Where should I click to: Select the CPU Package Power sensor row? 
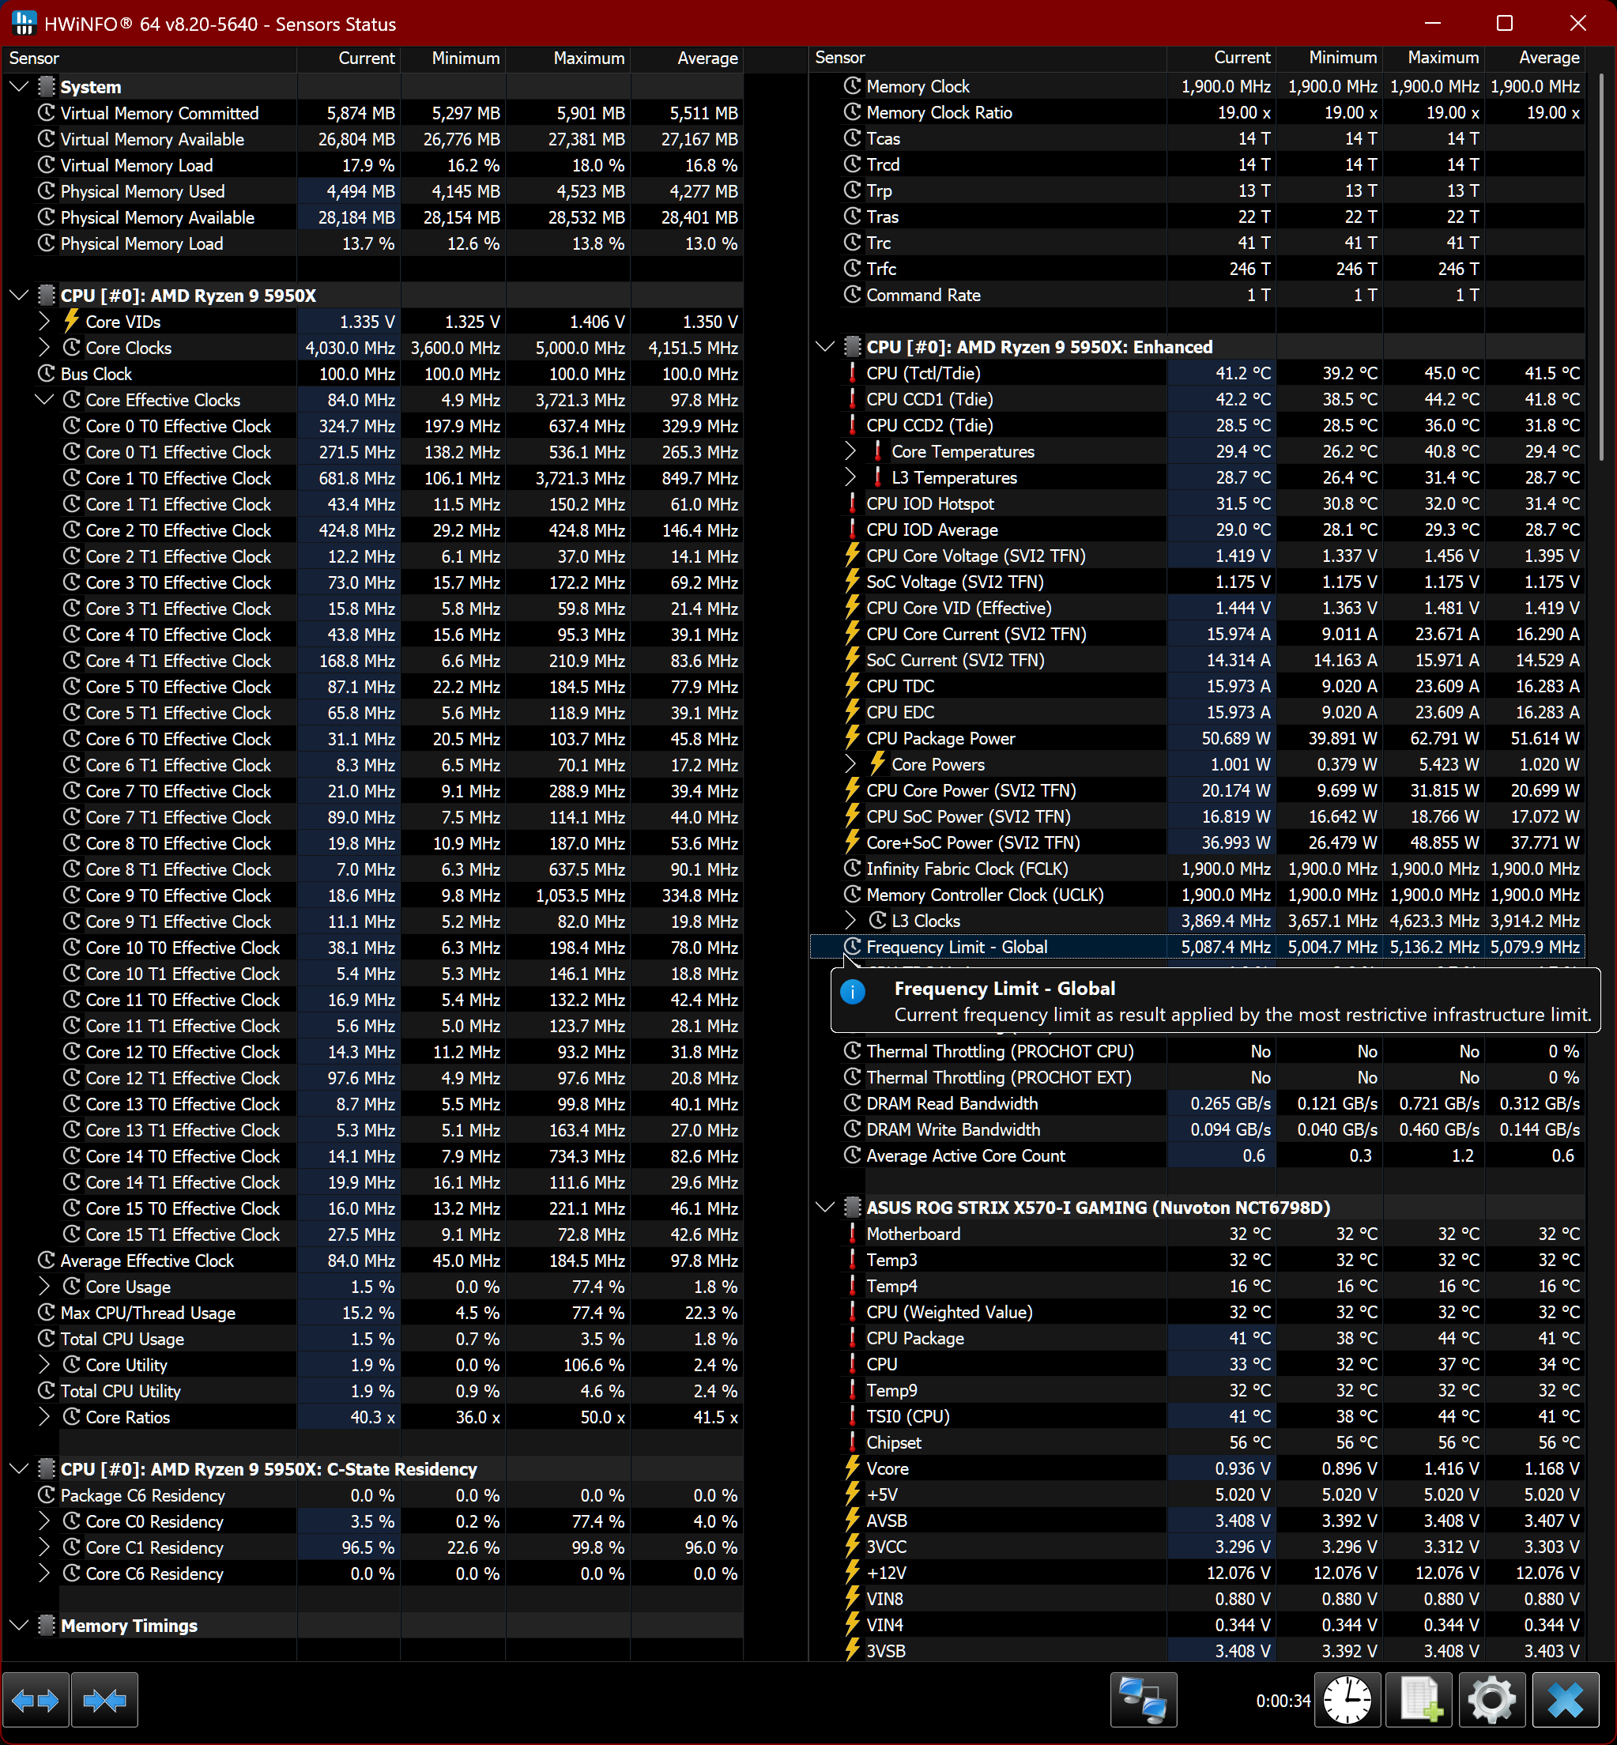(x=940, y=739)
